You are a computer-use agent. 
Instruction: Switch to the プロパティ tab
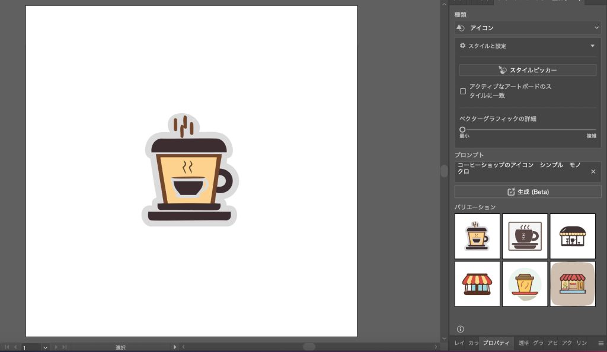click(x=496, y=343)
